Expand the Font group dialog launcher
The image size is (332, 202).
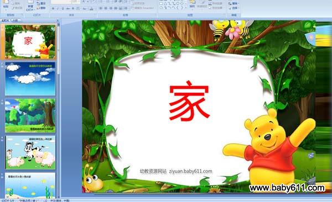(95, 15)
